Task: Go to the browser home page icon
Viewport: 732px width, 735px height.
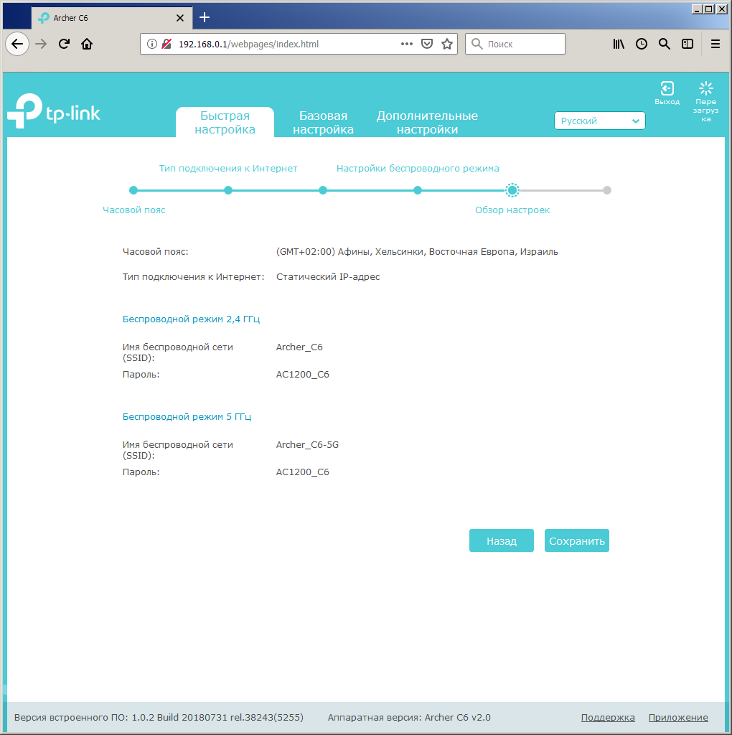Action: point(87,44)
